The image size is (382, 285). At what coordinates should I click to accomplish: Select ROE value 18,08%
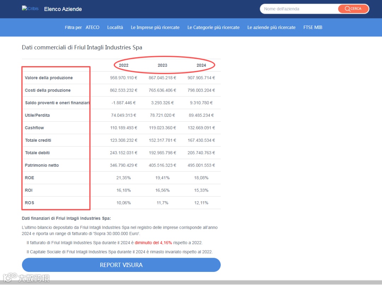pyautogui.click(x=201, y=178)
